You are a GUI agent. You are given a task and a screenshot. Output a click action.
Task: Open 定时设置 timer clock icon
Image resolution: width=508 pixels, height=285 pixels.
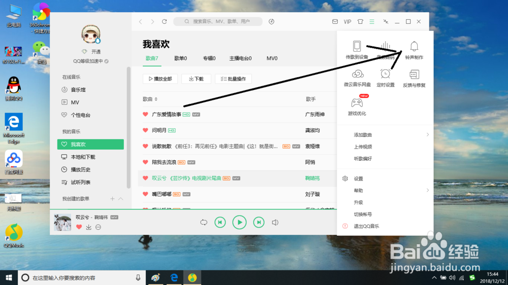click(x=385, y=74)
